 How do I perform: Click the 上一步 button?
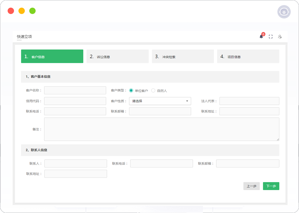(252, 186)
